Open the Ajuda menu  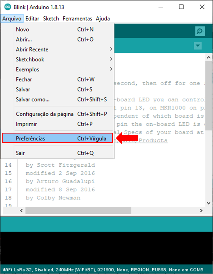[103, 19]
